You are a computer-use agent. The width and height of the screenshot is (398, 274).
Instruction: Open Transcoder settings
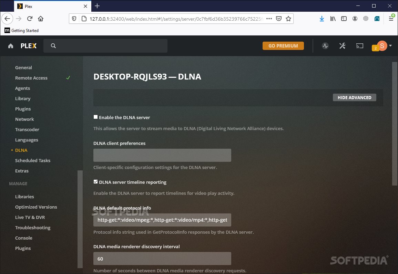pos(27,129)
